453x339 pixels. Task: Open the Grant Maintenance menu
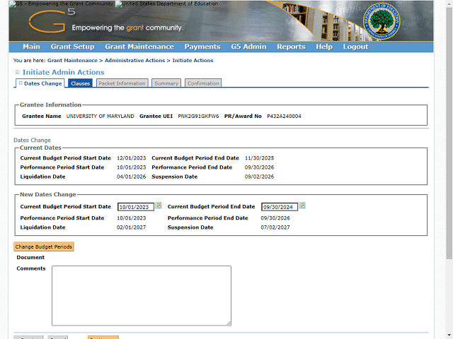click(139, 47)
